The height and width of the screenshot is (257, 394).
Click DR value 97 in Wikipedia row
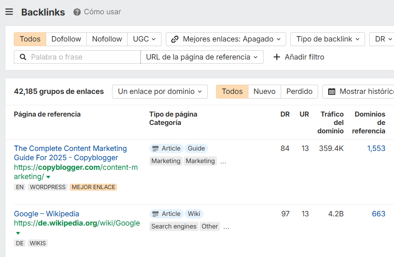285,214
